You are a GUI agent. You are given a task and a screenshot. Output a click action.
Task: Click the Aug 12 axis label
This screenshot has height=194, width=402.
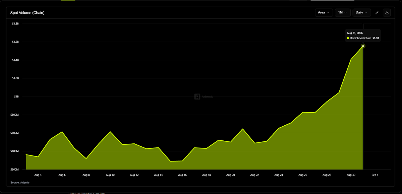tap(134, 175)
